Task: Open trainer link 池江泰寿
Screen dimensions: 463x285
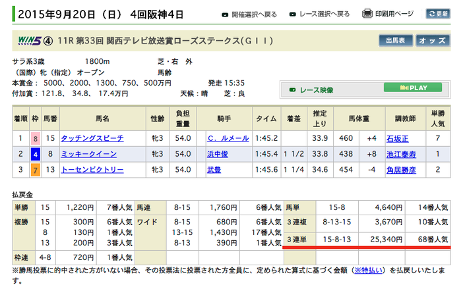Action: tap(401, 154)
